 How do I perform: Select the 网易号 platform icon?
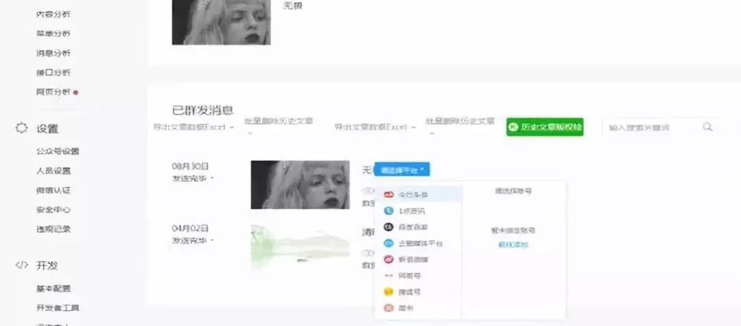point(389,275)
